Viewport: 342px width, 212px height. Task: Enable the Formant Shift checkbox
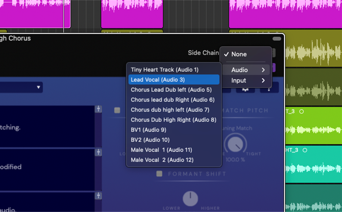coord(159,174)
